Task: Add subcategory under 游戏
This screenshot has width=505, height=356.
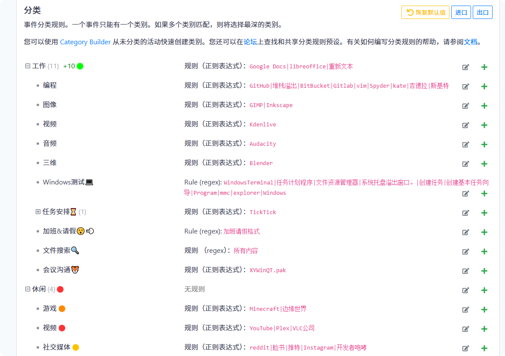Action: click(x=484, y=309)
